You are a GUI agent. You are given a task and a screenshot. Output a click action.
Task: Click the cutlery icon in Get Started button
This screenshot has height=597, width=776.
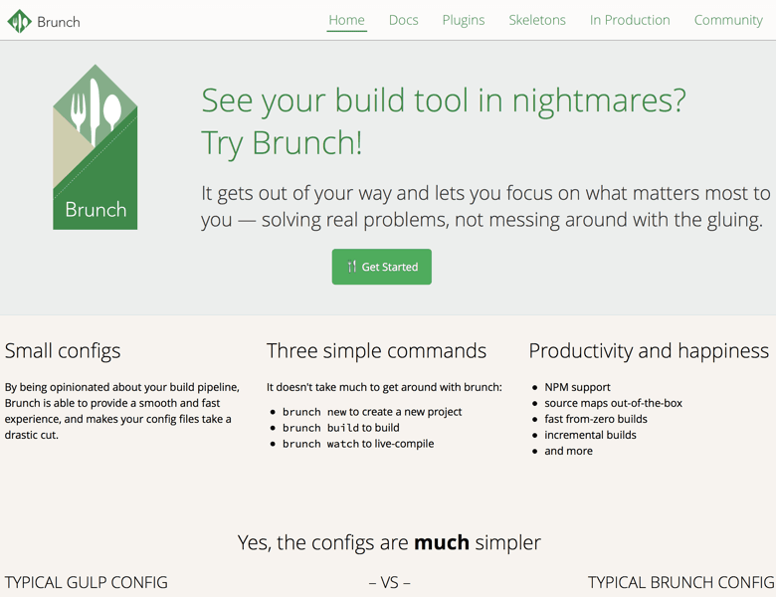(352, 267)
